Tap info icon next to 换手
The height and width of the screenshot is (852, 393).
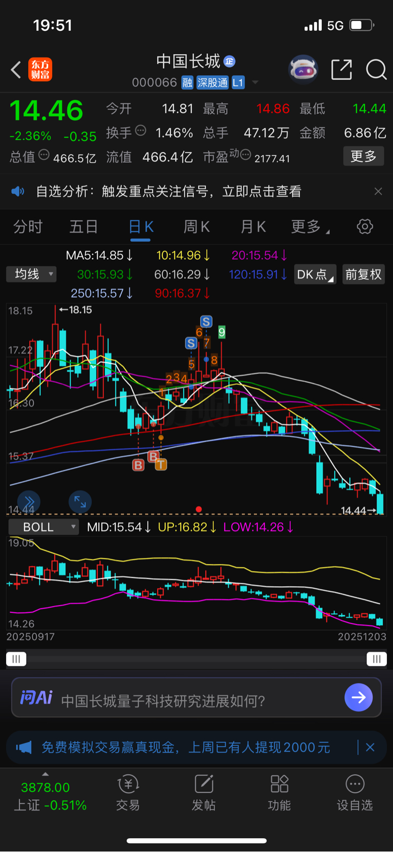coord(141,131)
